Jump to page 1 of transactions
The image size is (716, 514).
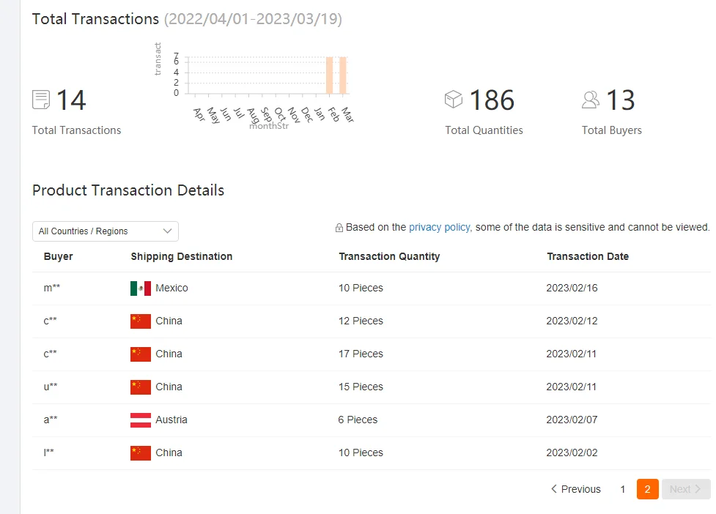coord(623,489)
